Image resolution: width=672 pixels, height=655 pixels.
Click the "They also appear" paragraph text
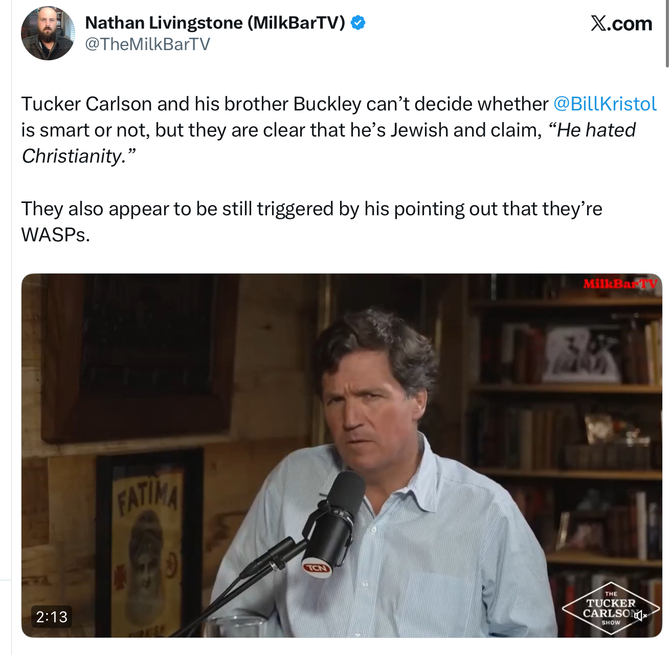[x=311, y=221]
